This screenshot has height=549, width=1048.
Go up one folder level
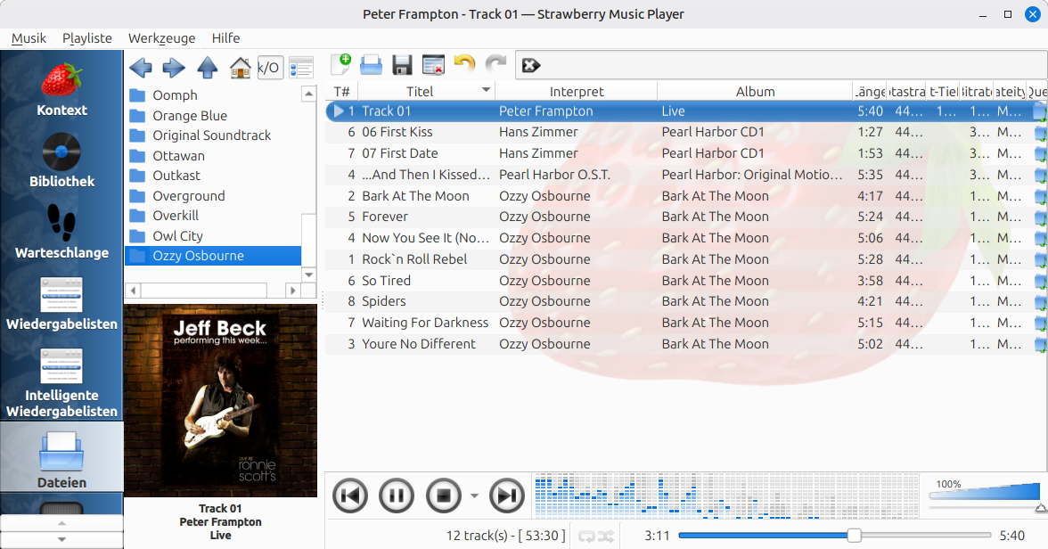(x=207, y=68)
